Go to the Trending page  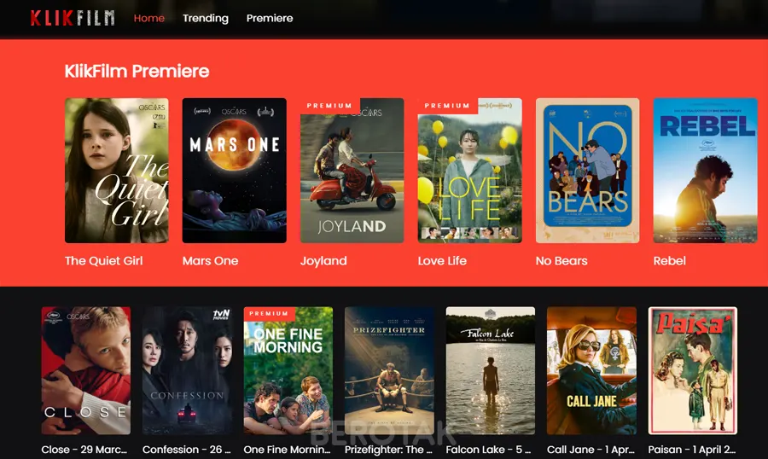pyautogui.click(x=206, y=18)
